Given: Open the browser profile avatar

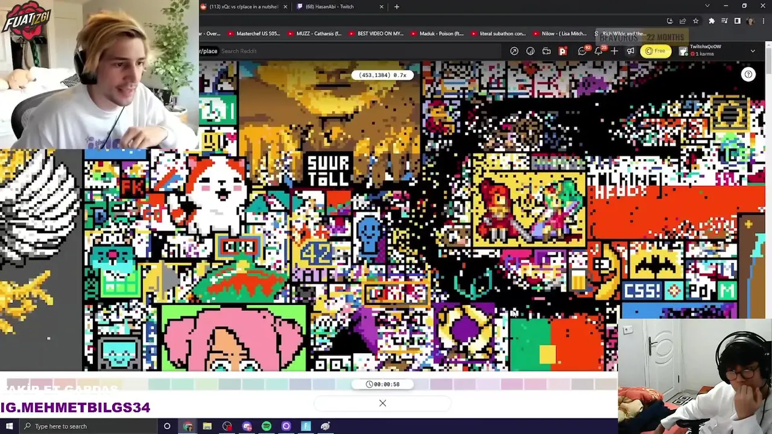Looking at the screenshot, I should [750, 21].
